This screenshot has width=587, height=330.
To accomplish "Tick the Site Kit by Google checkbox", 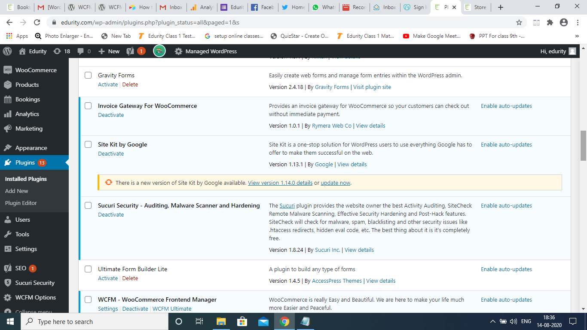I will coord(88,144).
